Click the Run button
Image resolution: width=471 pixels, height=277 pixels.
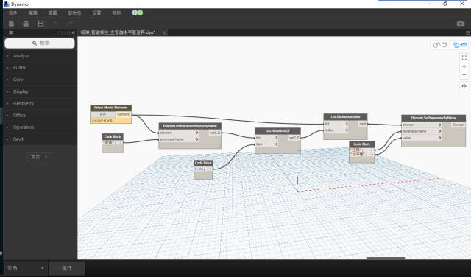[x=66, y=268]
